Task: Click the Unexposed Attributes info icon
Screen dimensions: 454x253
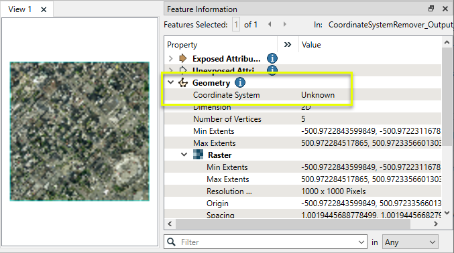Action: [272, 70]
